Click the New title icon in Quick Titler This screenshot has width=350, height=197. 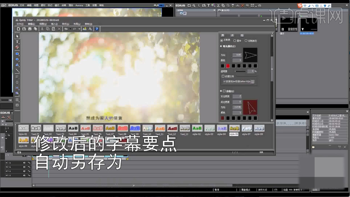pos(18,29)
